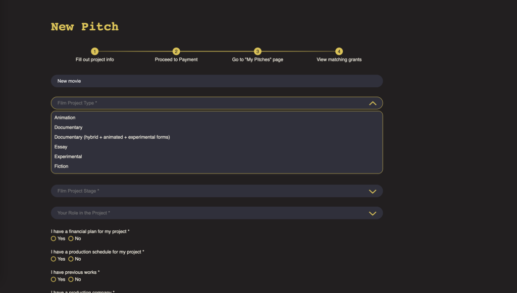Select No for production schedule question
Image resolution: width=517 pixels, height=293 pixels.
(71, 259)
